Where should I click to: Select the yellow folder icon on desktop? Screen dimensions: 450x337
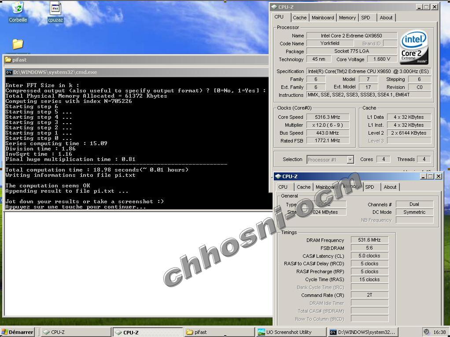coord(18,44)
